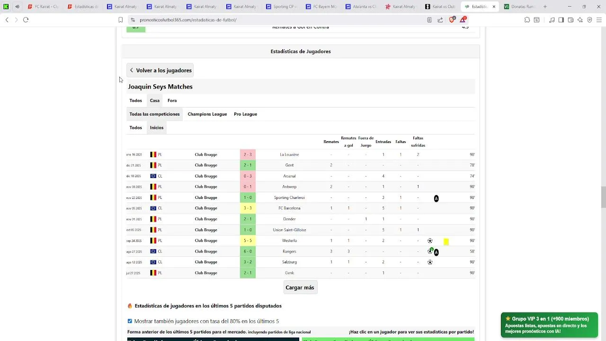Click the Belgium flag in La Louvière row
The height and width of the screenshot is (341, 606).
[153, 154]
